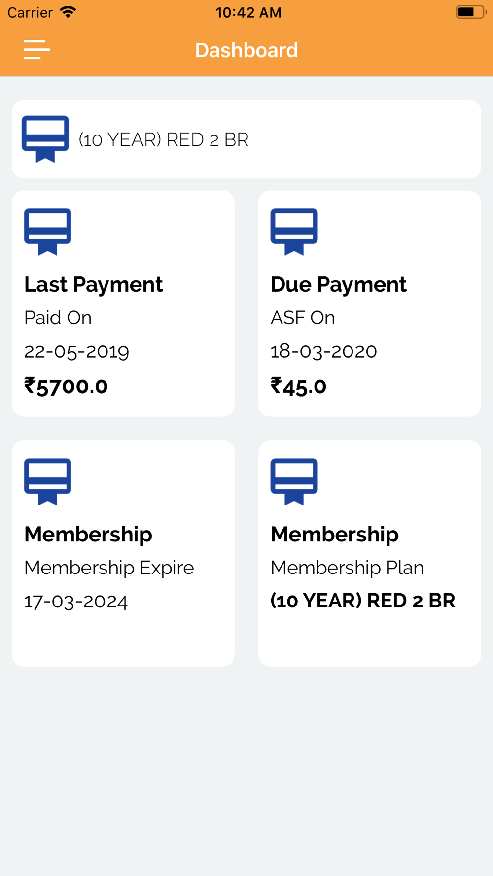Tap the Membership Expire label

click(x=109, y=568)
